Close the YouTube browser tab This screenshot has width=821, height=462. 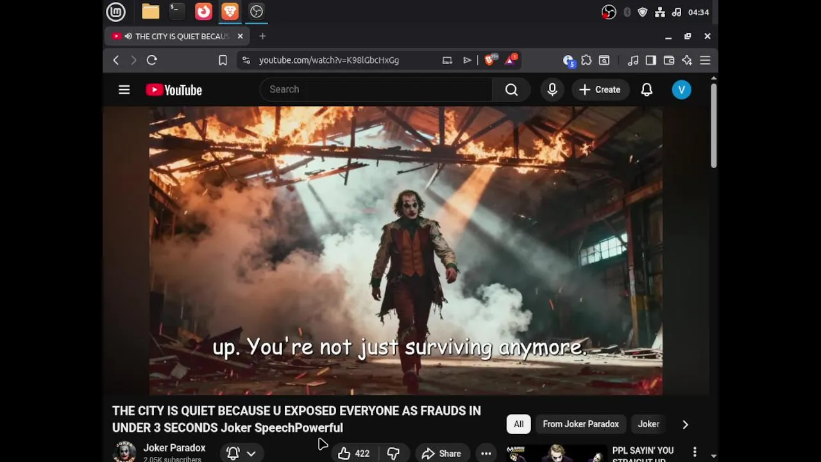point(241,36)
